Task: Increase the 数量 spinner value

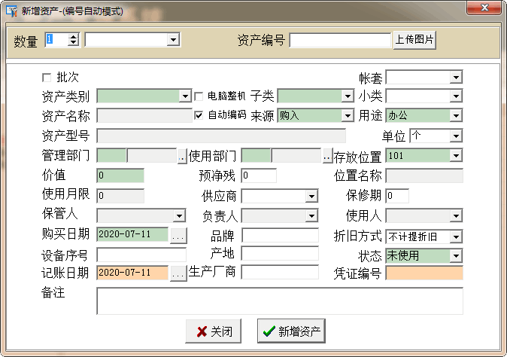Action: click(74, 36)
